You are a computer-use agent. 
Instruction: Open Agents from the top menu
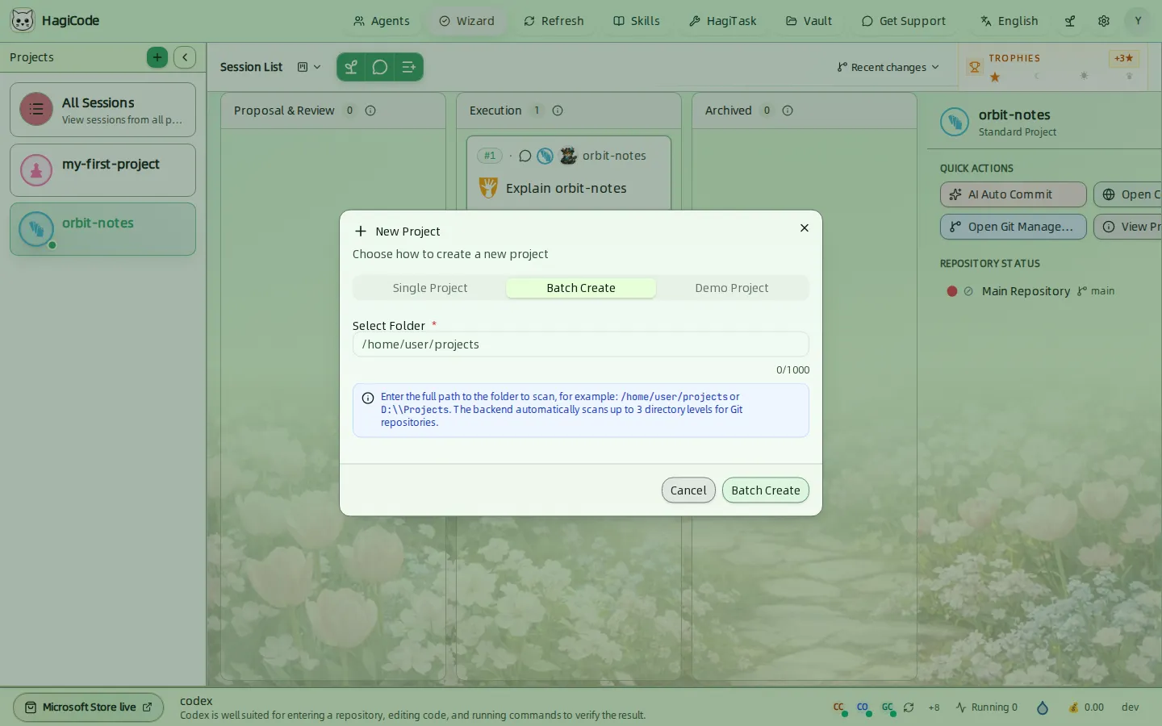[382, 21]
